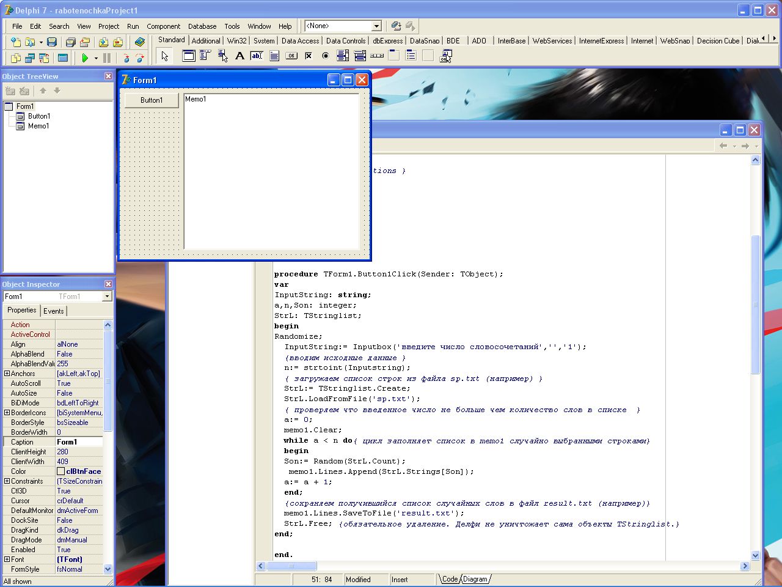This screenshot has width=782, height=587.
Task: Click the Pause toolbar icon
Action: pyautogui.click(x=107, y=58)
